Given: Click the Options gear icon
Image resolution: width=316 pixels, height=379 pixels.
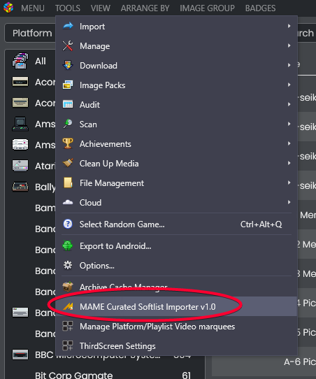Looking at the screenshot, I should 68,265.
